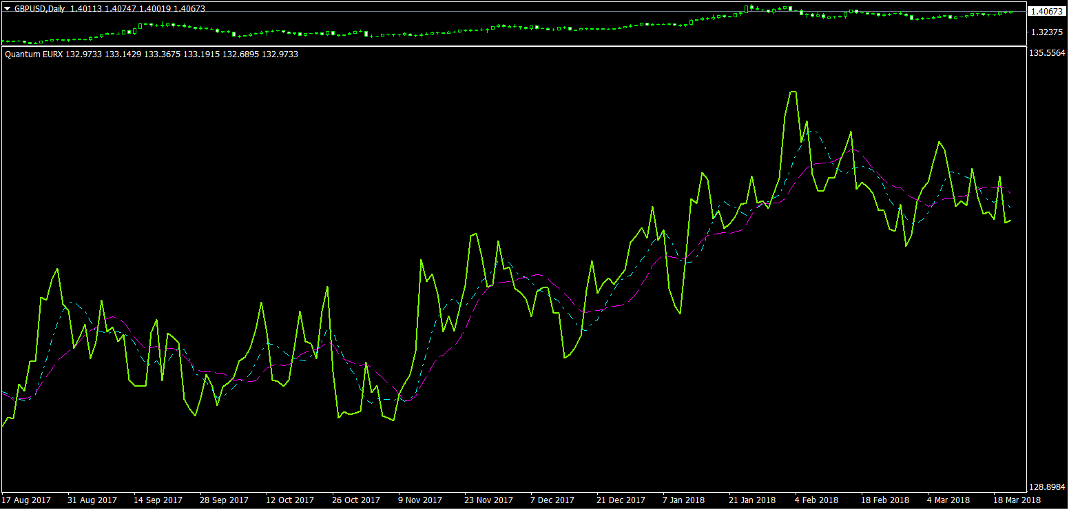Viewport: 1069px width, 510px height.
Task: Select the 17 Aug 2017 date label
Action: (x=27, y=500)
